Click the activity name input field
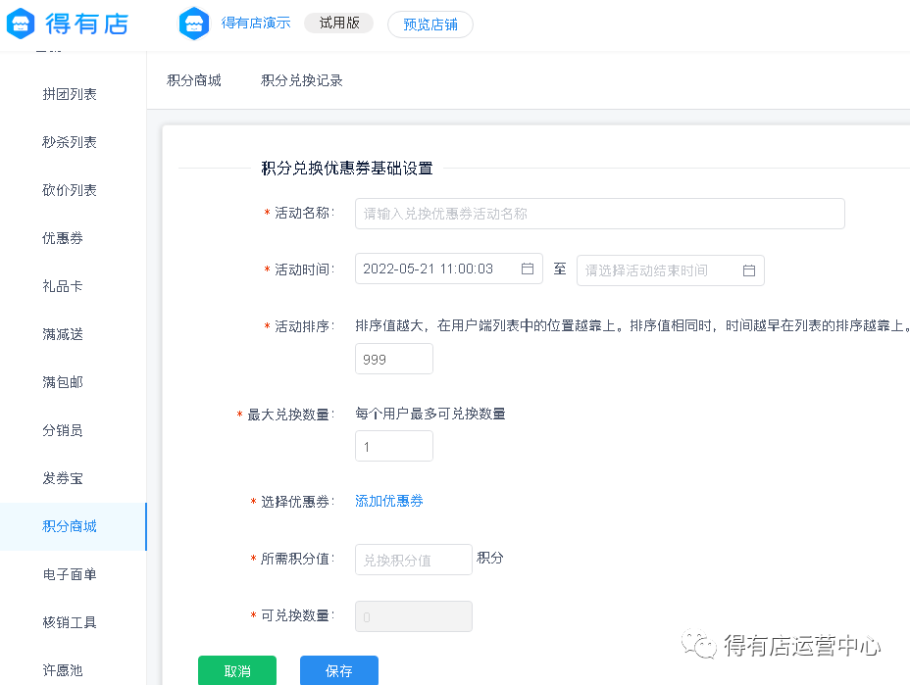The image size is (910, 685). coord(599,214)
